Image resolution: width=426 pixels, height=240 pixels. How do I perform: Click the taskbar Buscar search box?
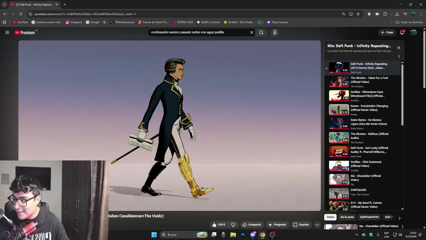pos(184,235)
